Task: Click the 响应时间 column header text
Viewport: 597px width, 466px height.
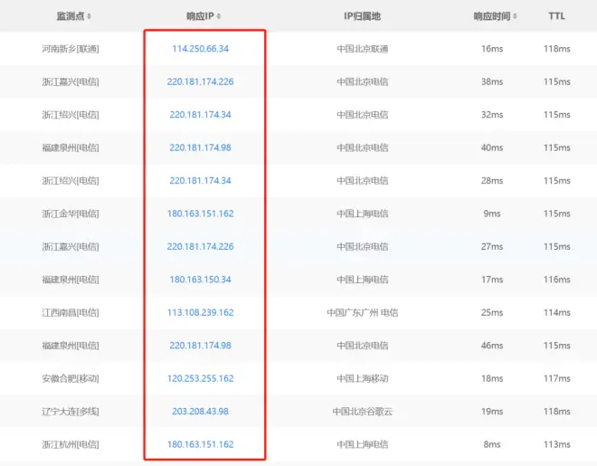Action: coord(492,16)
